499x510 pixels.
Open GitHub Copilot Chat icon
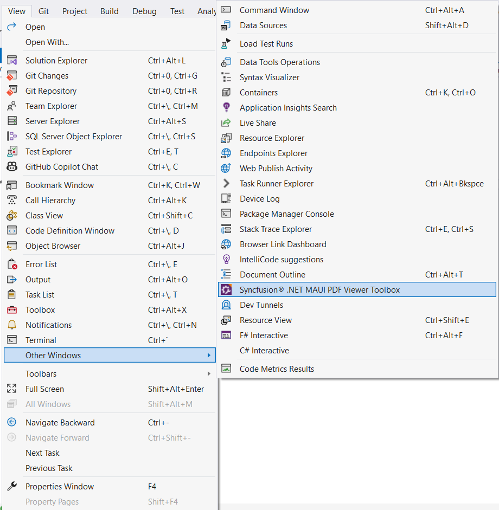click(12, 166)
